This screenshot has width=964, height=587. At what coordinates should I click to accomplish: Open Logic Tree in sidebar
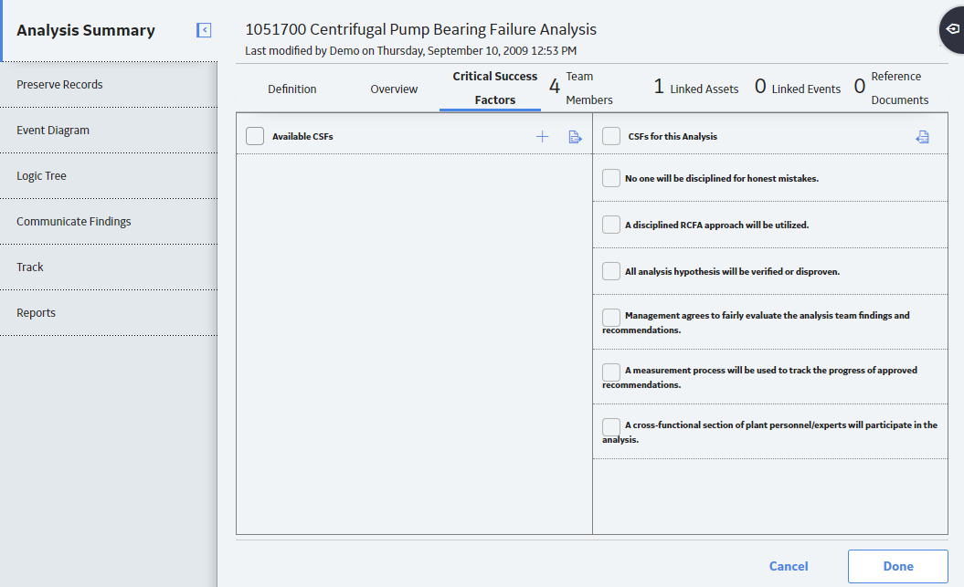[109, 175]
